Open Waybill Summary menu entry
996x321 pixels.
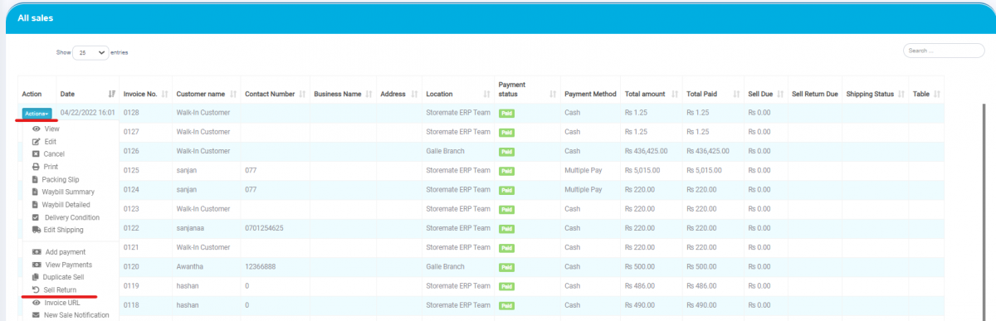click(x=67, y=192)
